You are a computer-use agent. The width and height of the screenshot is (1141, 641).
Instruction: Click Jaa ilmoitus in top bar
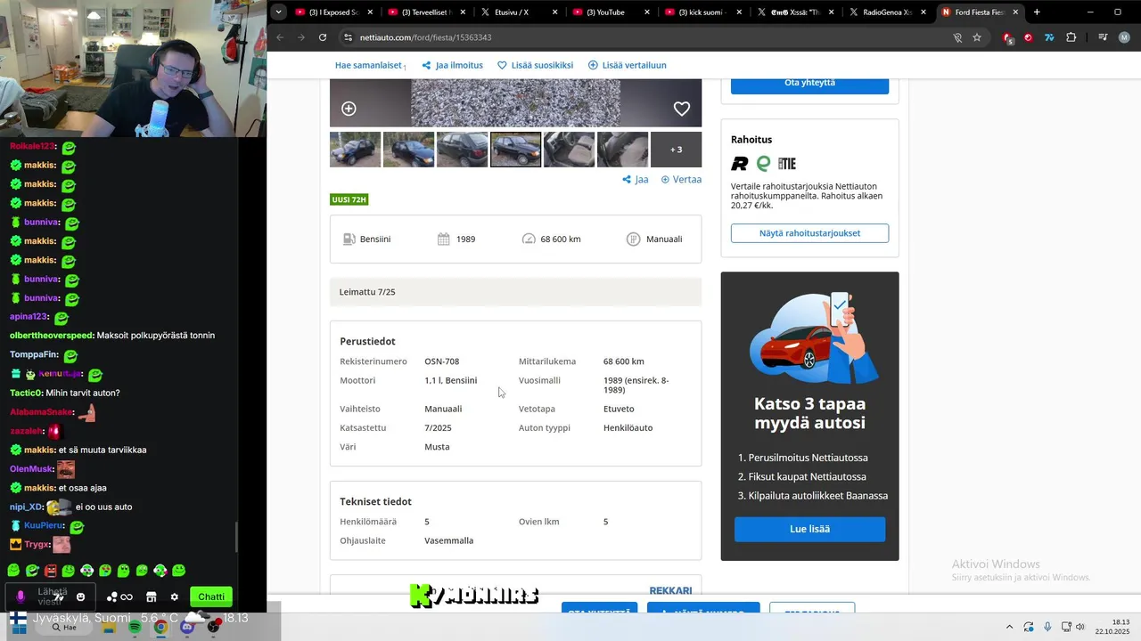(x=453, y=65)
